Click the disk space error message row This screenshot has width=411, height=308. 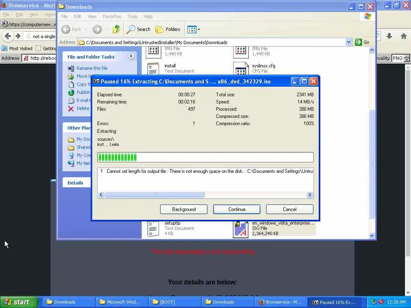(205, 171)
